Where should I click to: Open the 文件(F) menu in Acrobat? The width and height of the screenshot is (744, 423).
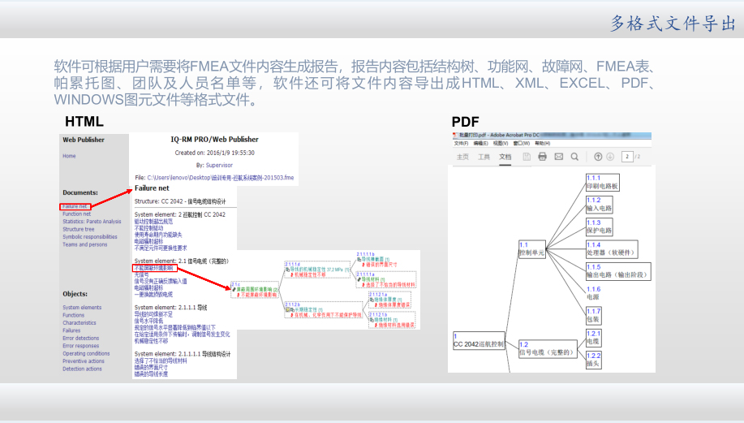pyautogui.click(x=462, y=143)
